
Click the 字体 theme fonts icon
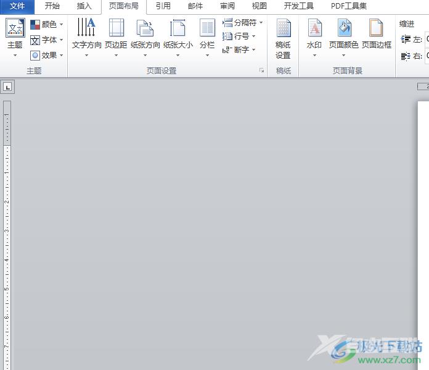(35, 40)
